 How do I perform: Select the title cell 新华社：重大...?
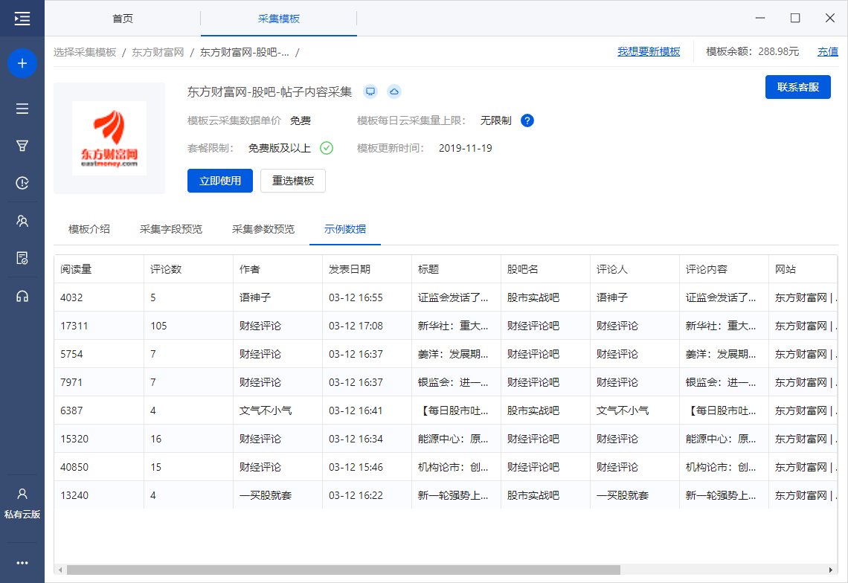(457, 326)
